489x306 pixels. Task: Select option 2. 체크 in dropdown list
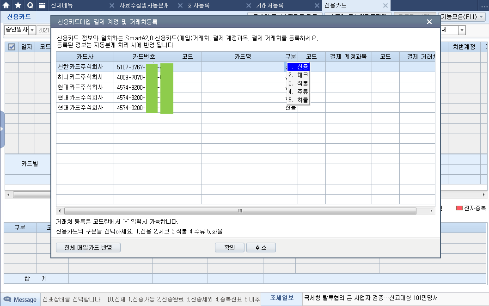pyautogui.click(x=298, y=75)
